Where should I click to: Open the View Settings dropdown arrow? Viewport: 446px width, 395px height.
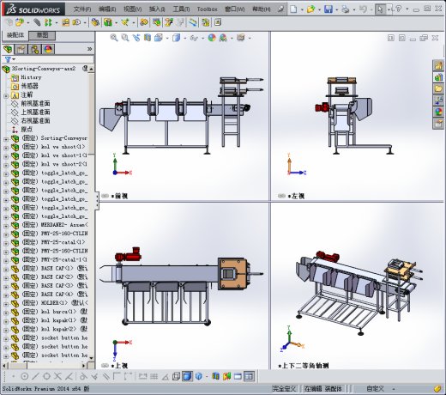(250, 38)
